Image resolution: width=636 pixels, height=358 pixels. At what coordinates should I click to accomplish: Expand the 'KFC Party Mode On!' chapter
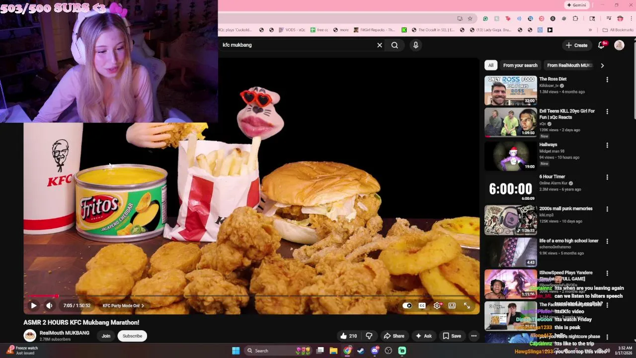(x=123, y=306)
